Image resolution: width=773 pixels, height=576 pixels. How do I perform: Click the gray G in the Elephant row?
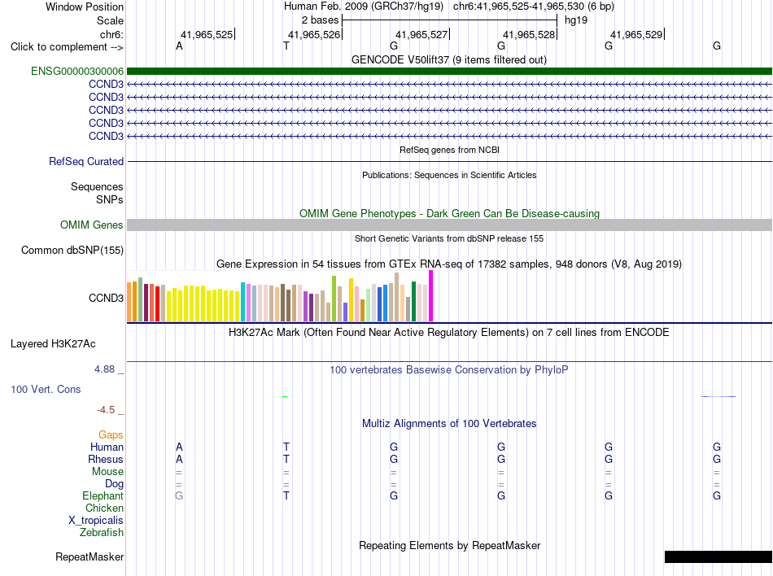coord(179,495)
